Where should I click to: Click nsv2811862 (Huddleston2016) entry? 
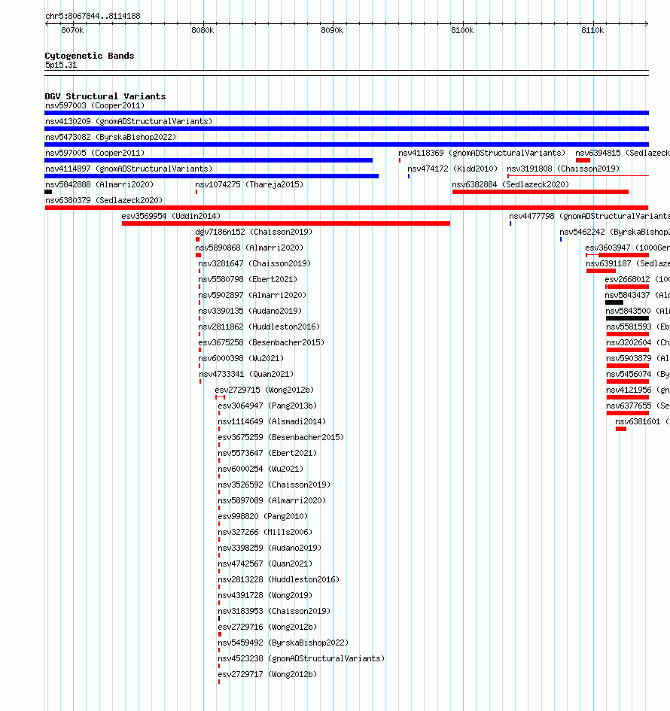click(x=259, y=327)
